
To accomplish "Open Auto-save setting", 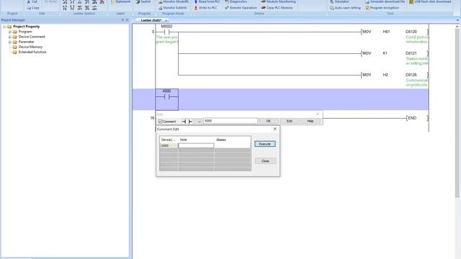I will tap(345, 8).
